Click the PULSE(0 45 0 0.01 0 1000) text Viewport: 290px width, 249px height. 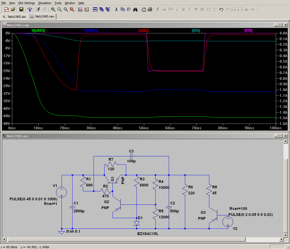click(x=33, y=199)
